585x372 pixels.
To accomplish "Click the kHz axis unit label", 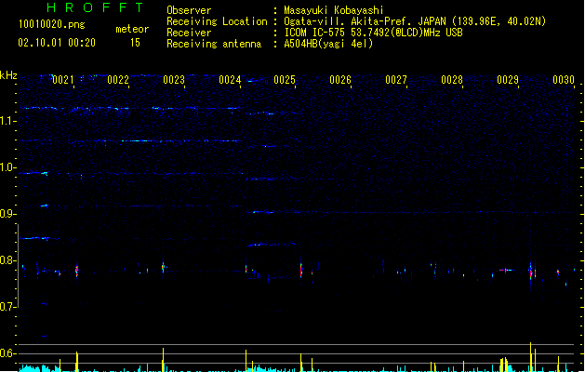I will point(8,75).
